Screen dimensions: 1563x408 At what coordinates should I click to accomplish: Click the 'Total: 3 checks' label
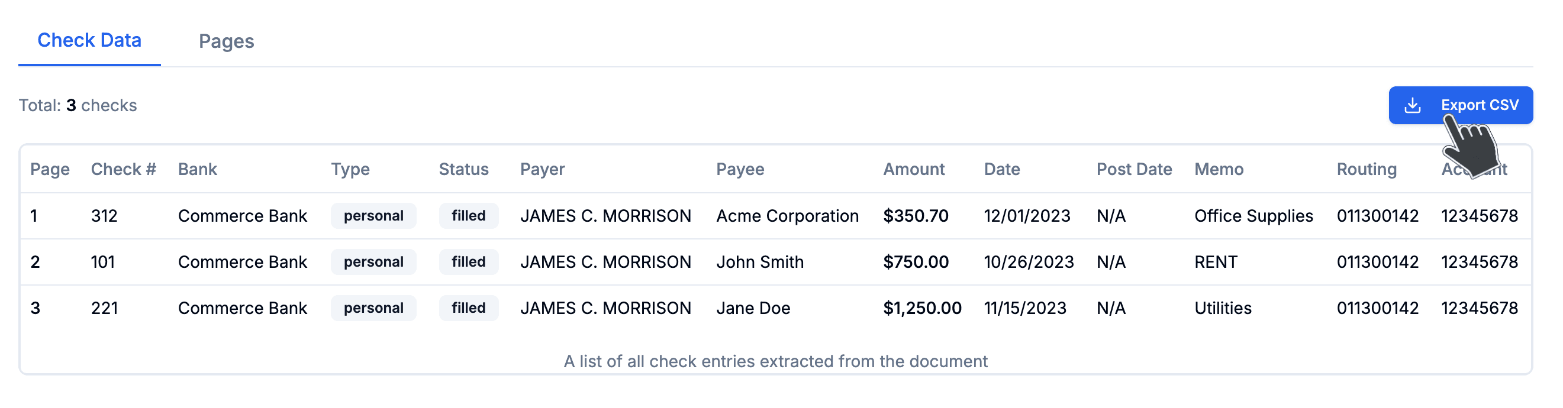[78, 105]
